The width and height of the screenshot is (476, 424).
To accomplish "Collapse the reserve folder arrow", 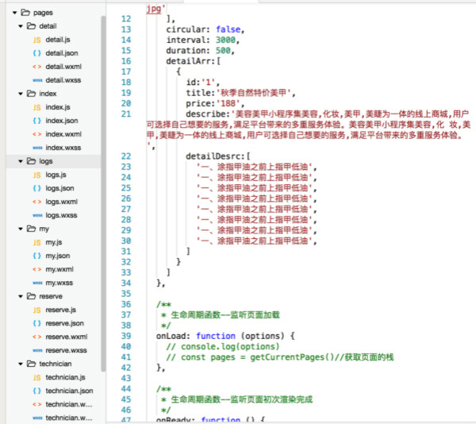I will pos(21,296).
